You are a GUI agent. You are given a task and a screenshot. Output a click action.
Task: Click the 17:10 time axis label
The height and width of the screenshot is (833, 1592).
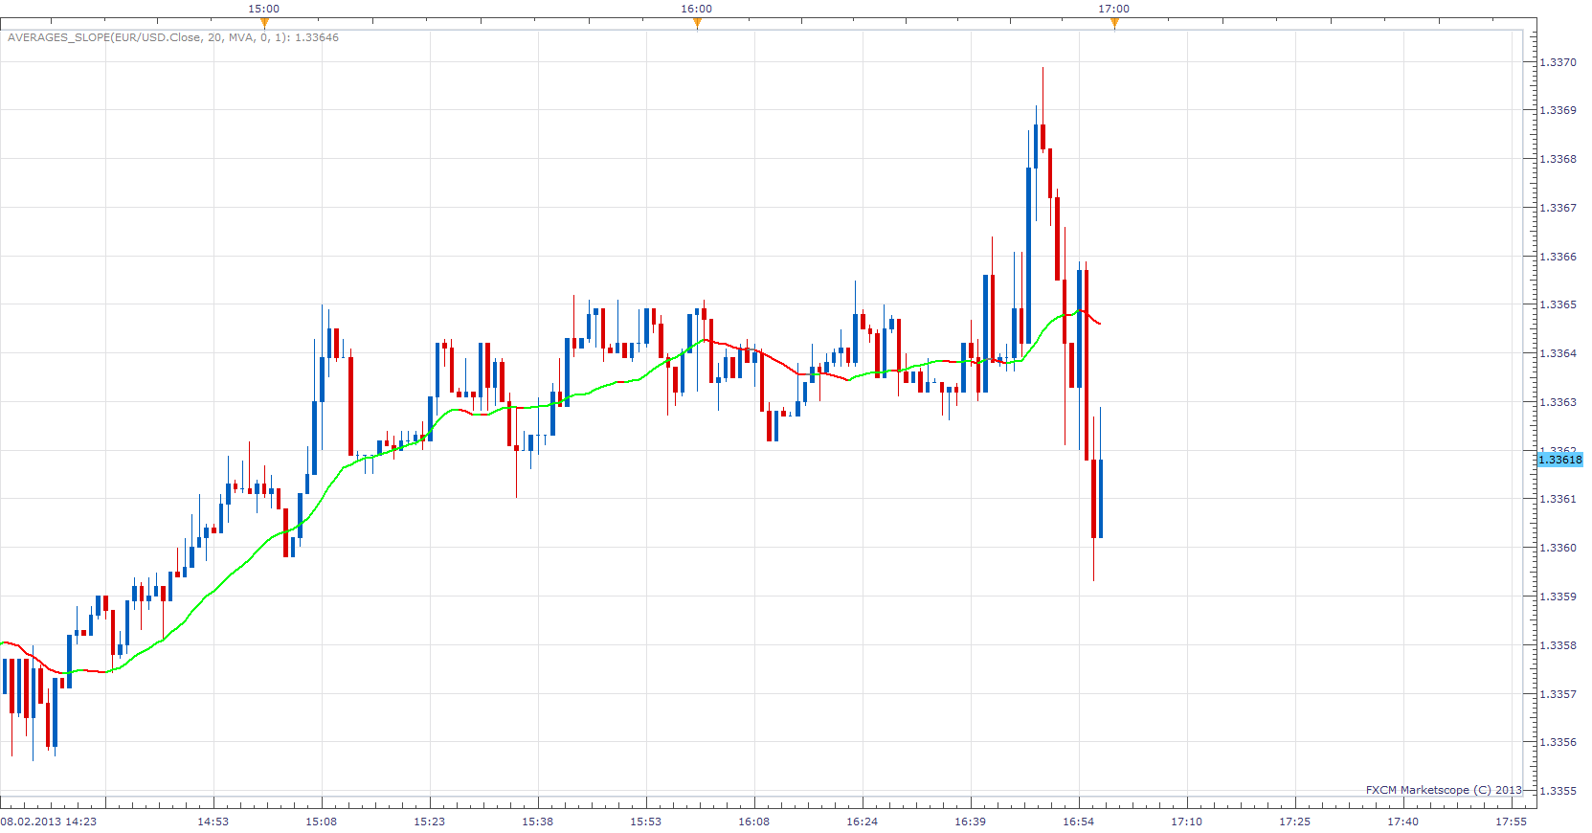[1187, 822]
